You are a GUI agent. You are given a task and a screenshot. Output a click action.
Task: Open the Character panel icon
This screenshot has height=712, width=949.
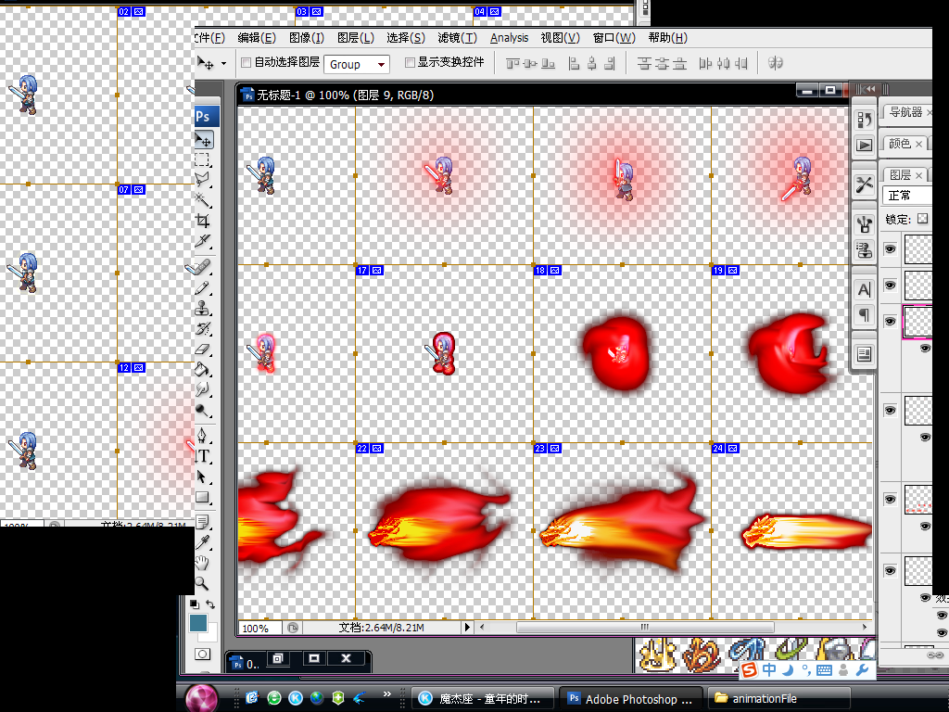pyautogui.click(x=865, y=290)
